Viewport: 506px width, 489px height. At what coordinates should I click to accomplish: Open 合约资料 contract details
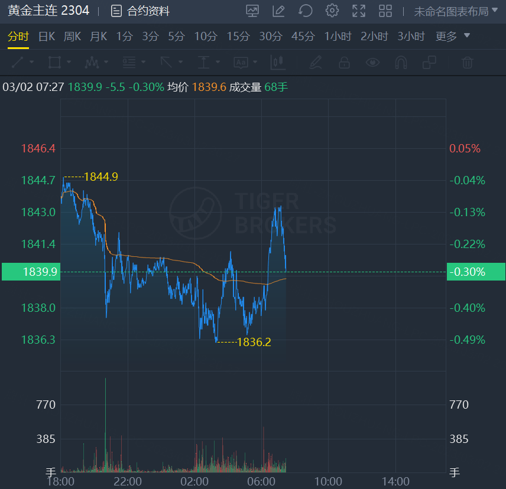(x=140, y=11)
